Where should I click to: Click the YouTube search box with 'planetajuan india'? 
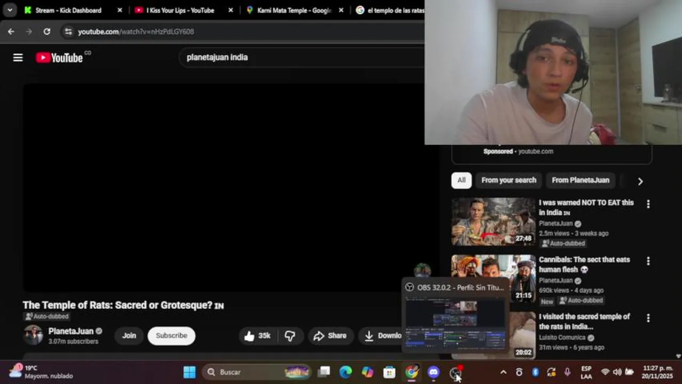pyautogui.click(x=302, y=57)
